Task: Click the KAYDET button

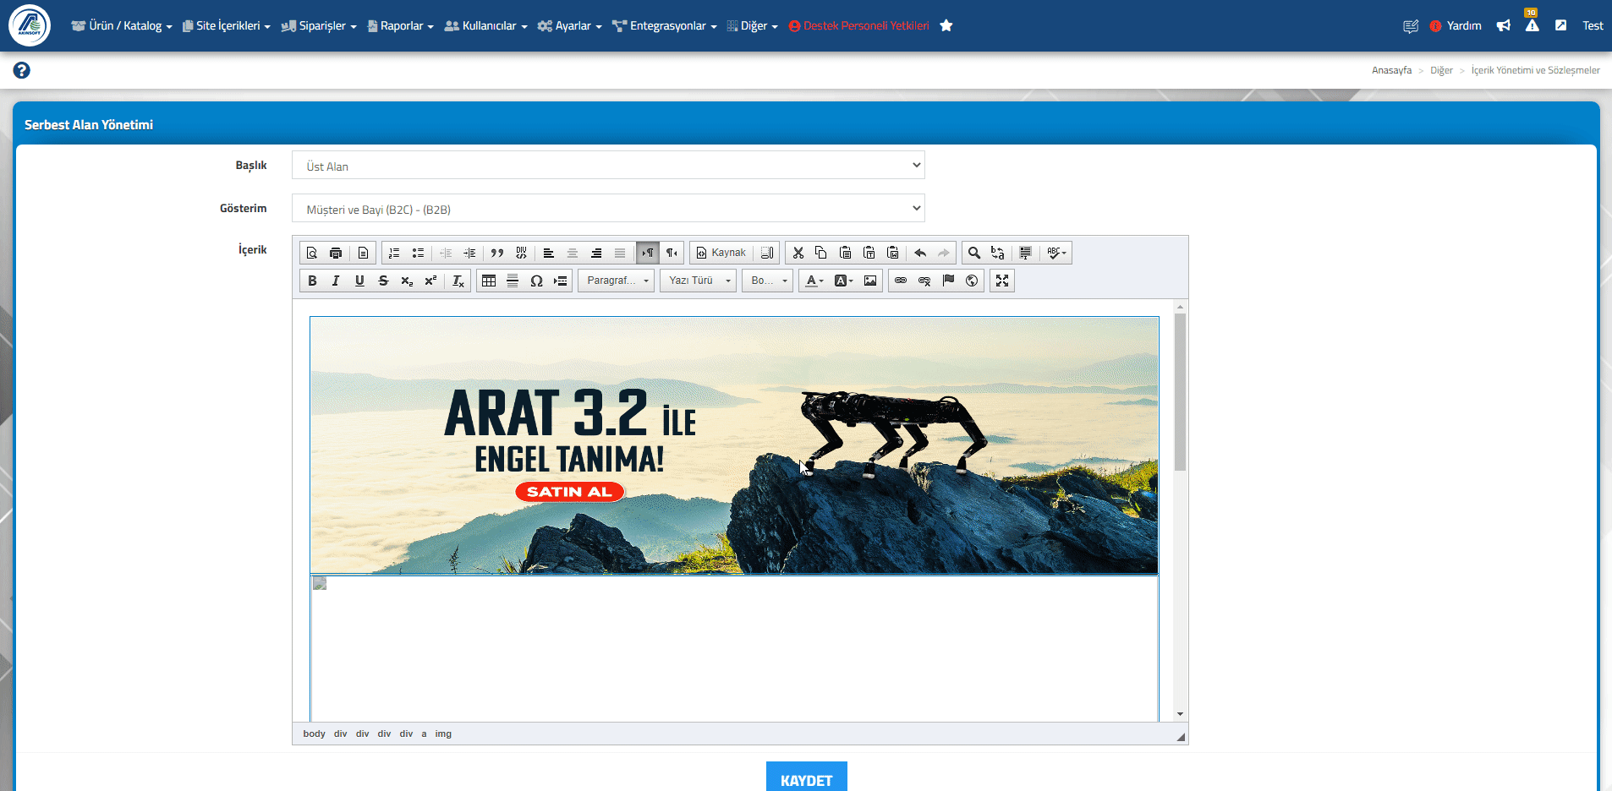Action: pos(807,777)
